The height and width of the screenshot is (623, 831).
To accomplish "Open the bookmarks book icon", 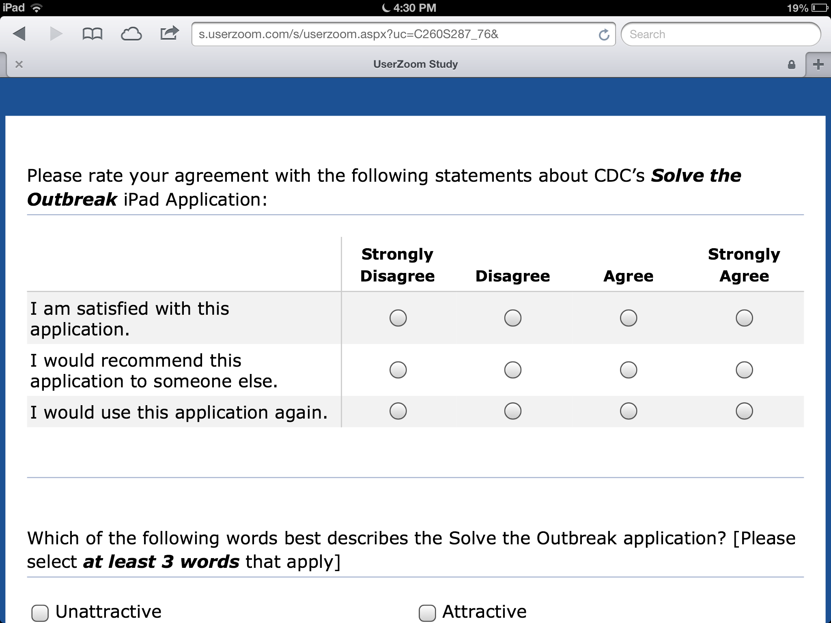I will click(x=93, y=34).
